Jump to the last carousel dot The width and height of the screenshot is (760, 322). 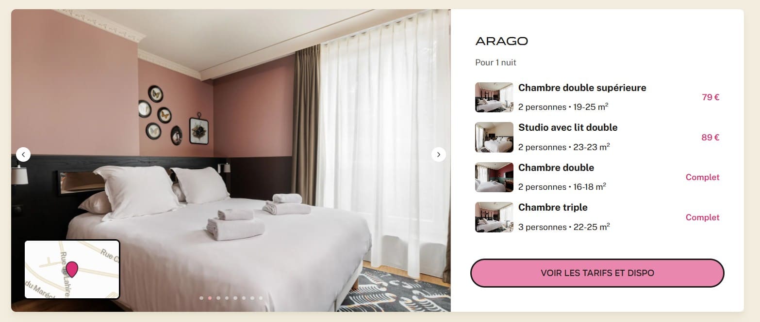pyautogui.click(x=261, y=298)
